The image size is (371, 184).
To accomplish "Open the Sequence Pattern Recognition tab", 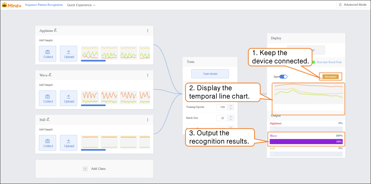I will pyautogui.click(x=44, y=5).
